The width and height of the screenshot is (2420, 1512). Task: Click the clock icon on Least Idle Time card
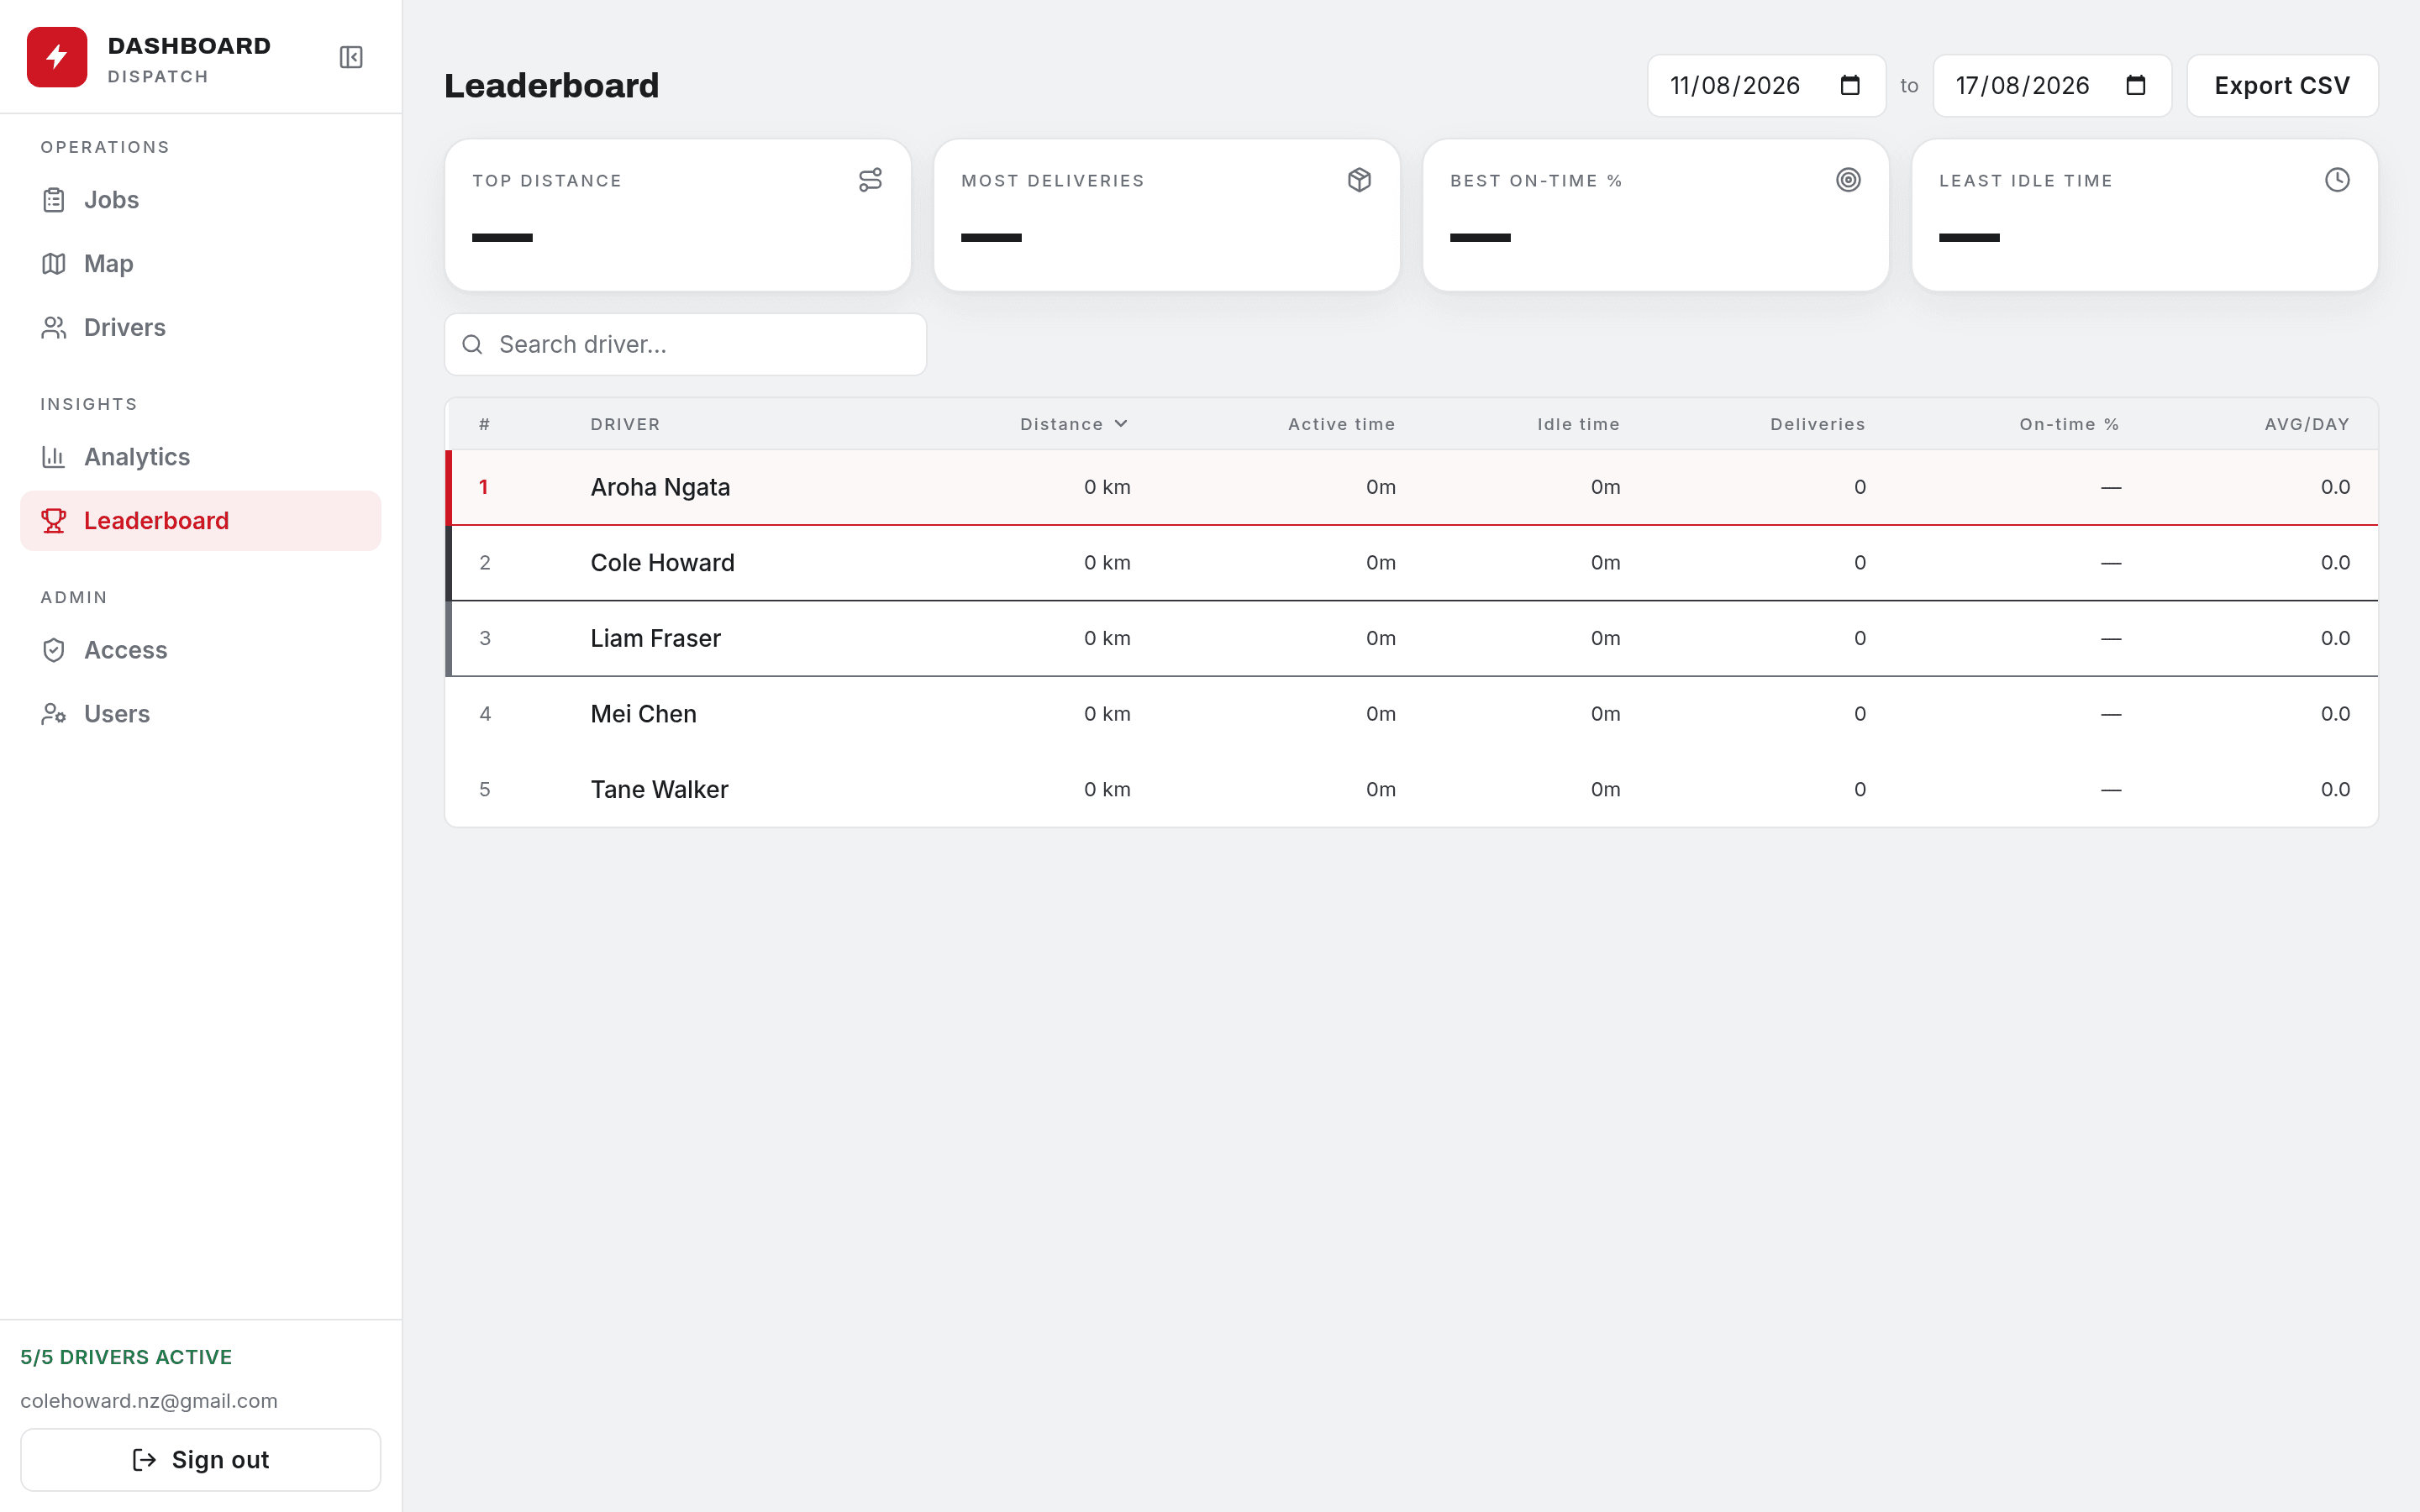[2337, 180]
